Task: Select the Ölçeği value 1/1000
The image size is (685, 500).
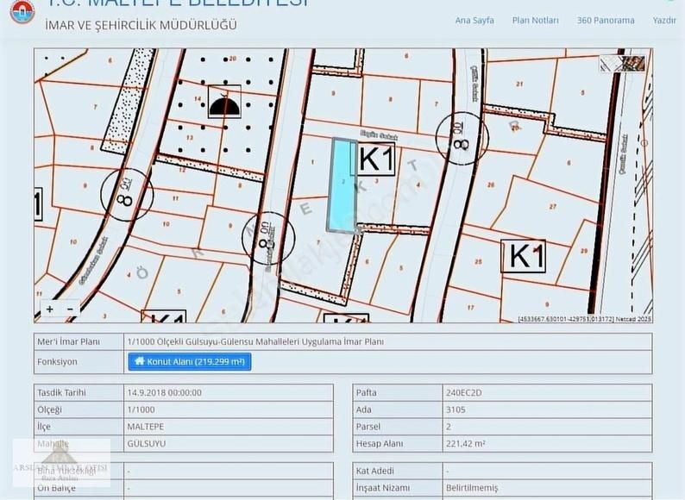Action: 141,409
